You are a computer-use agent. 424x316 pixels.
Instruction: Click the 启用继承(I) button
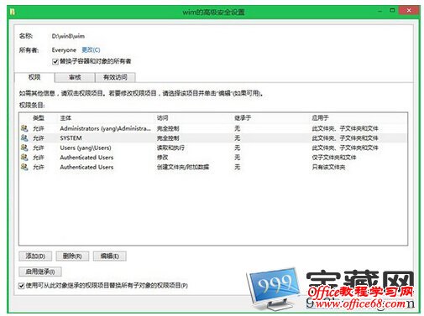click(40, 272)
